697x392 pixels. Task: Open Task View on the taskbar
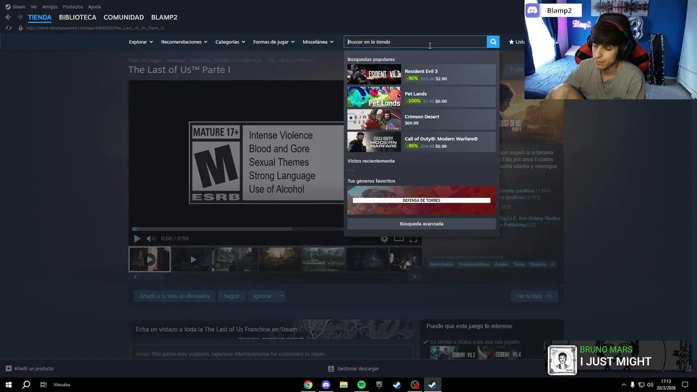click(43, 385)
